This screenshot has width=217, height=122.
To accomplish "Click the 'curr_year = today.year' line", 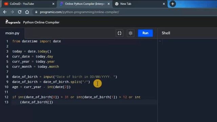I will (34, 62).
